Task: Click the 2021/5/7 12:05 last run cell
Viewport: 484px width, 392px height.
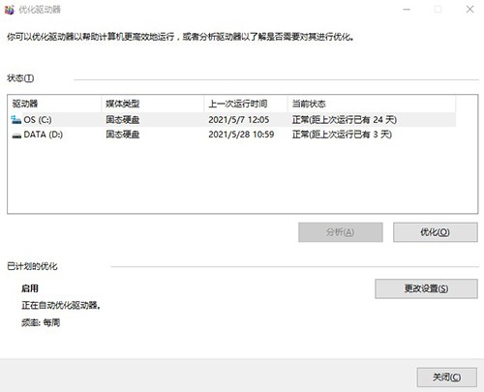Action: [x=239, y=120]
